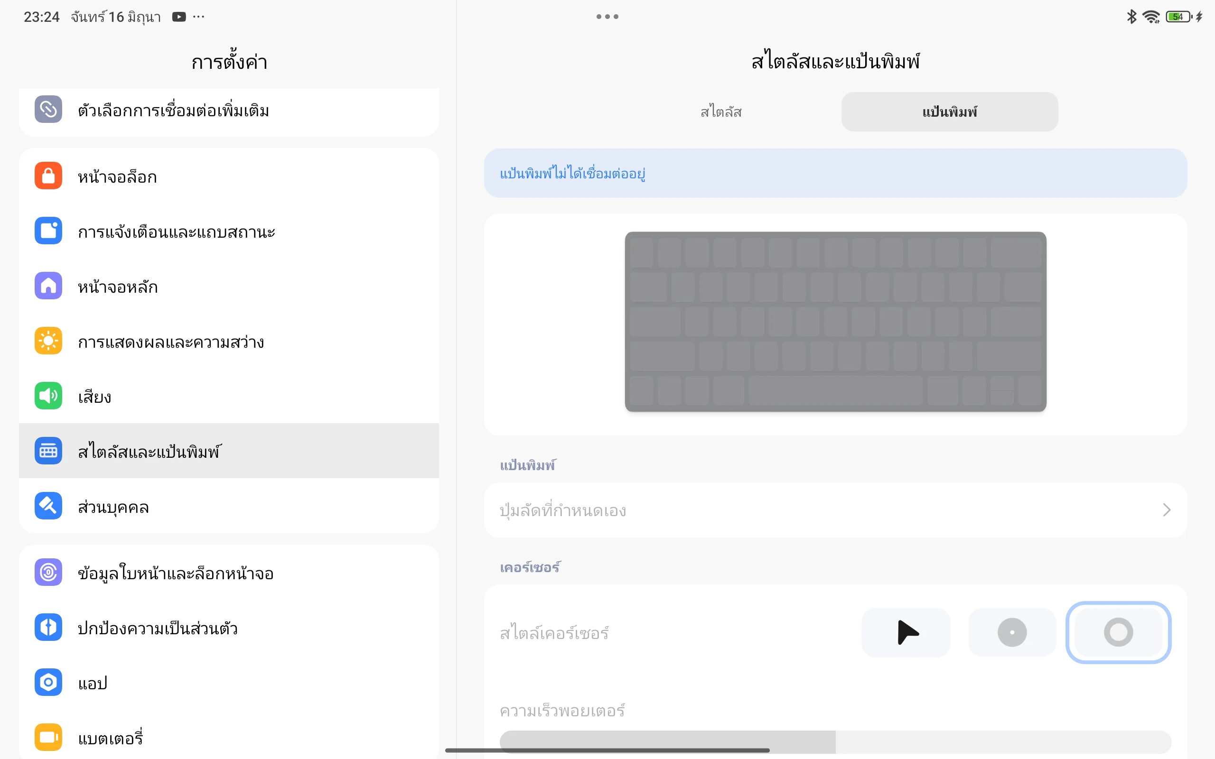Expand ปุ่มลัดที่กำหนดเอง chevron arrow

point(1166,510)
